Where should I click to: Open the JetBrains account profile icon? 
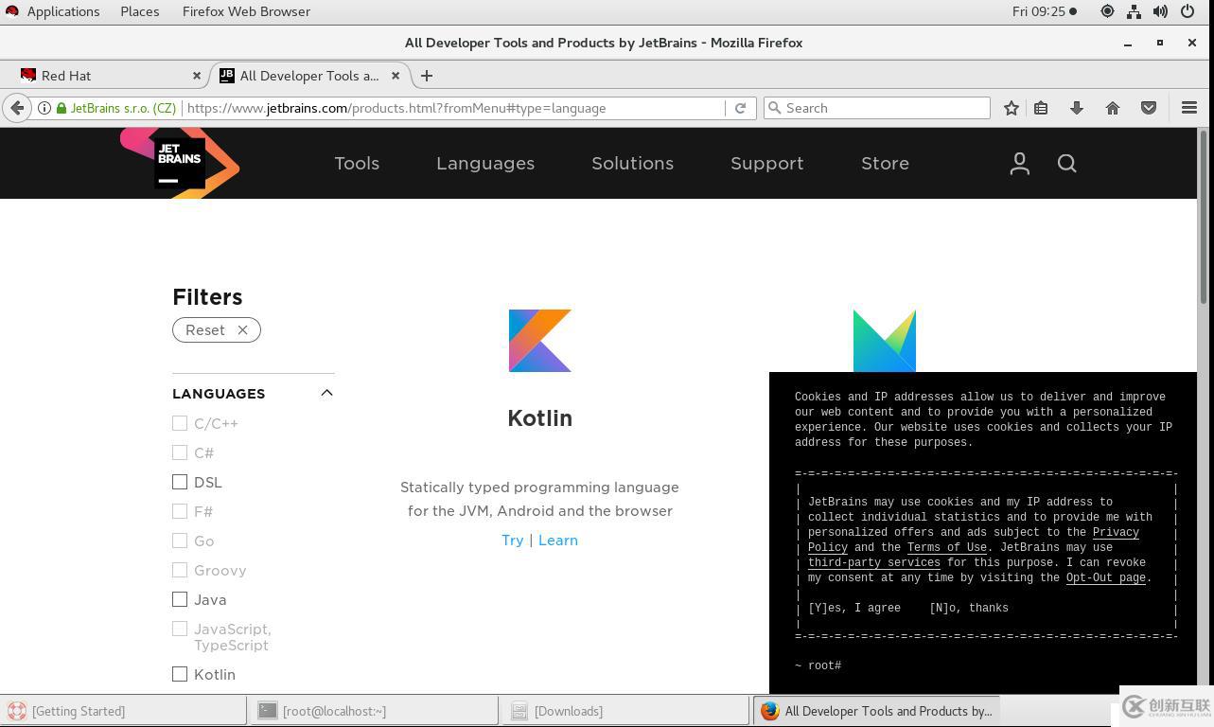1019,164
